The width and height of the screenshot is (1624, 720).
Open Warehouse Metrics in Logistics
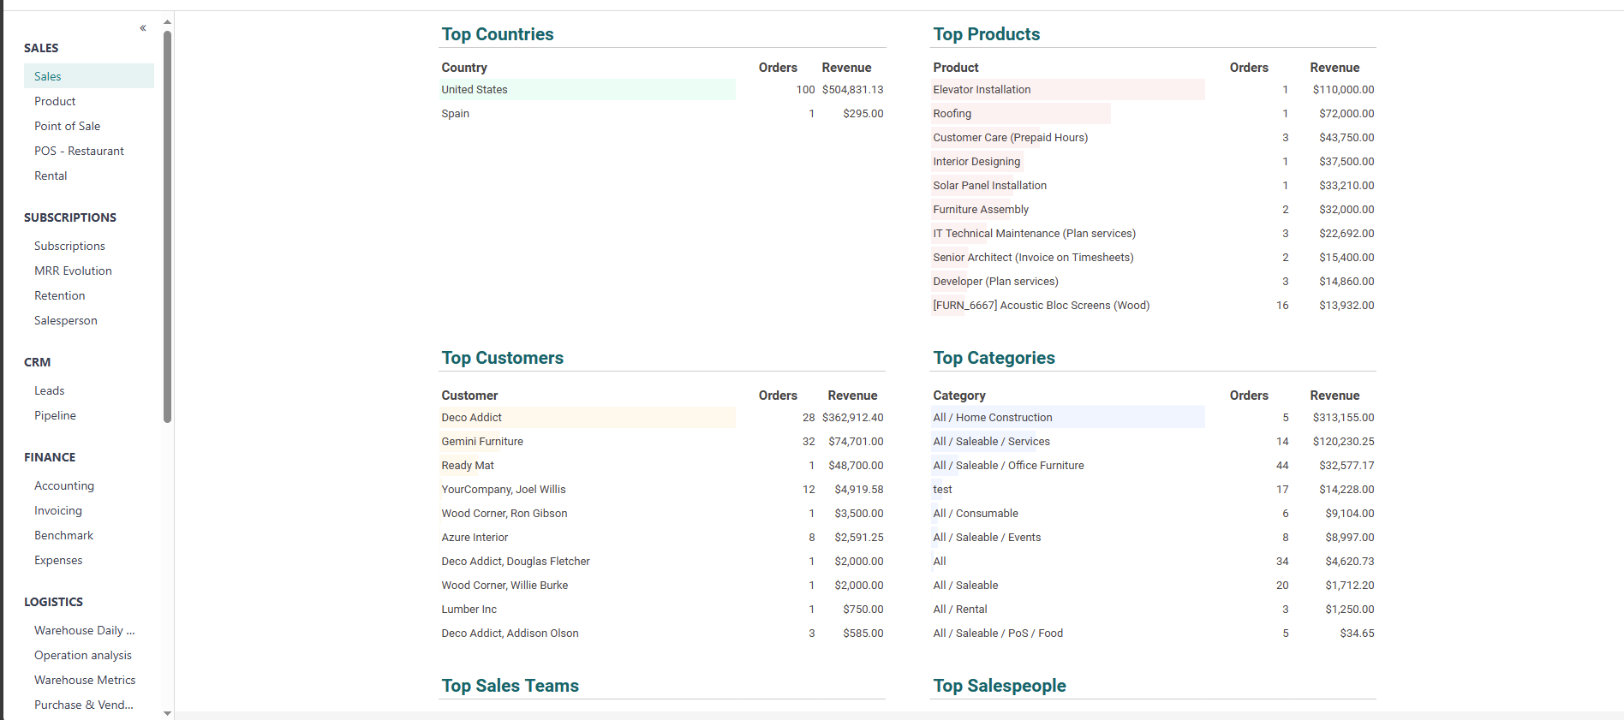pos(85,680)
